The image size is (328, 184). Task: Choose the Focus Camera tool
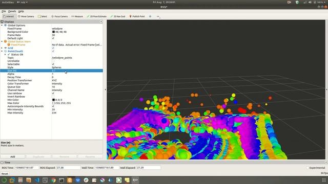(x=59, y=16)
